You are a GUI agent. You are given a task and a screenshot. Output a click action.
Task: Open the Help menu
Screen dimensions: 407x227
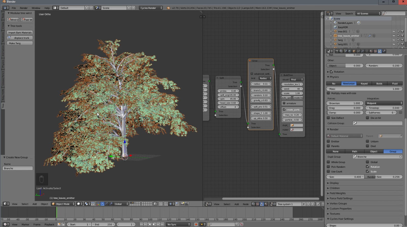(x=47, y=8)
